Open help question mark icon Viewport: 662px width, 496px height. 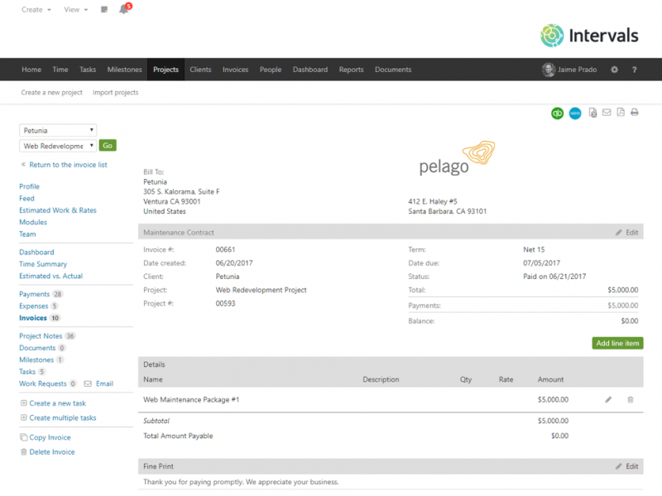pyautogui.click(x=634, y=70)
